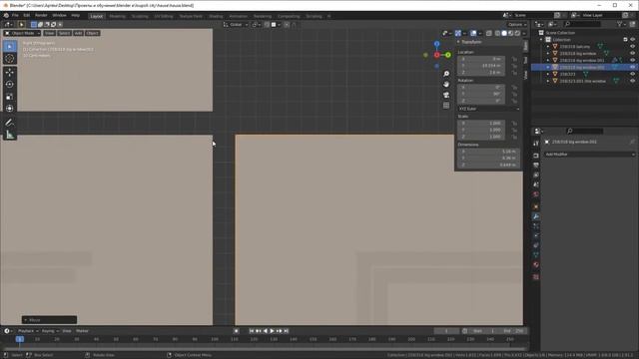Open the Render menu
639x359 pixels.
[x=41, y=16]
